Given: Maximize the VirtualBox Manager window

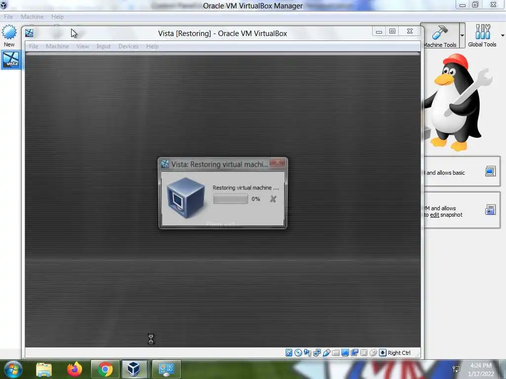Looking at the screenshot, I should pos(475,5).
